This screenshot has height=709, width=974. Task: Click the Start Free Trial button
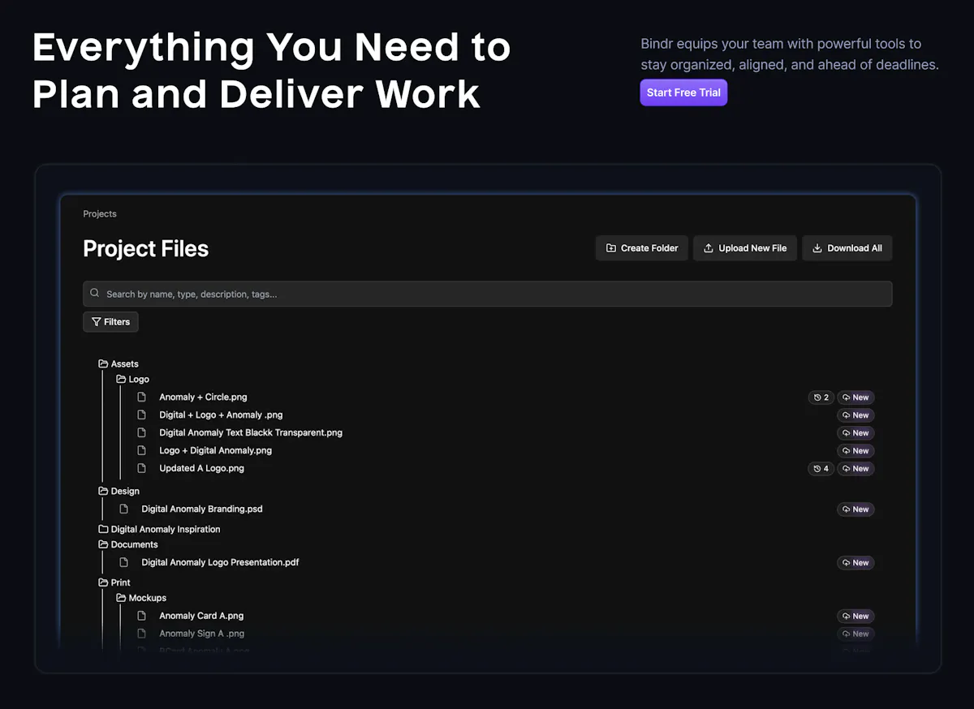[x=683, y=92]
